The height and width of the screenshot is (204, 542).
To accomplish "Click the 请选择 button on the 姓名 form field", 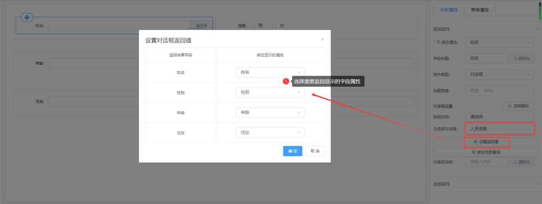I will (201, 26).
